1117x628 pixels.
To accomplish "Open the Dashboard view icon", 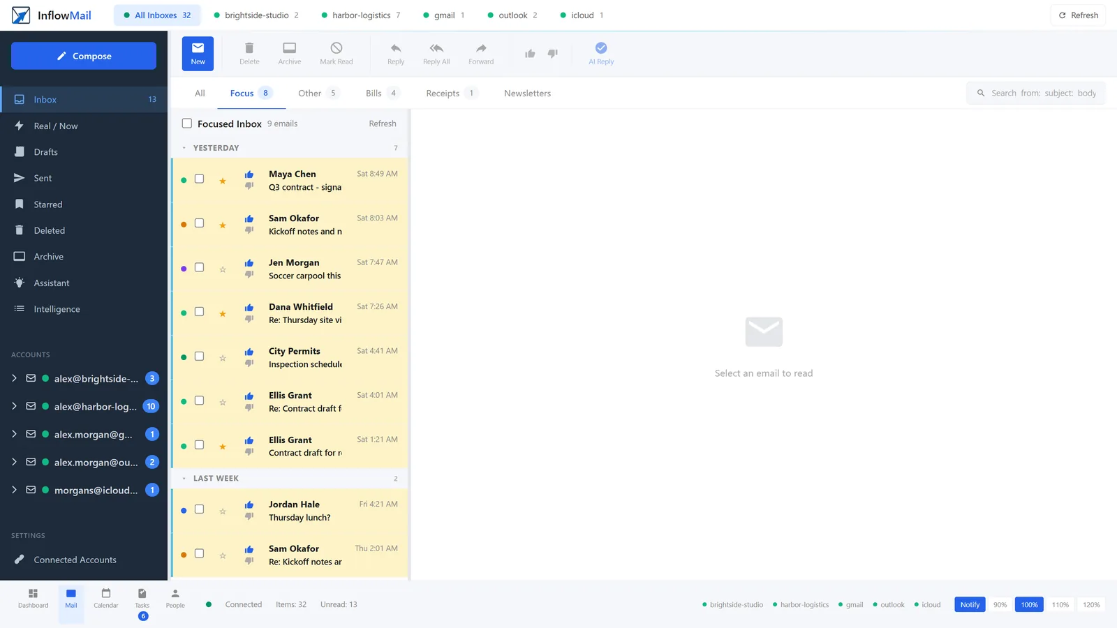I will (33, 593).
